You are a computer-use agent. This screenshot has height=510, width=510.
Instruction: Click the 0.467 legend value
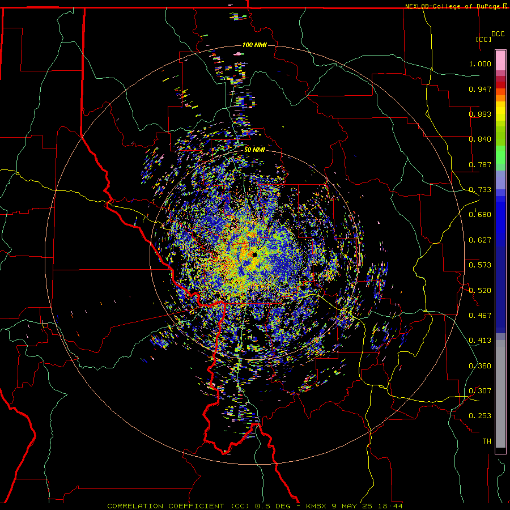pyautogui.click(x=480, y=316)
